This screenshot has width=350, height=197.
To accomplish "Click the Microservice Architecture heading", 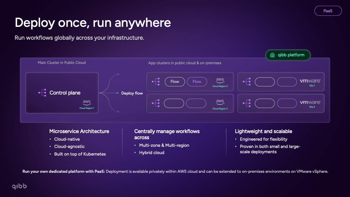I will pyautogui.click(x=79, y=131).
